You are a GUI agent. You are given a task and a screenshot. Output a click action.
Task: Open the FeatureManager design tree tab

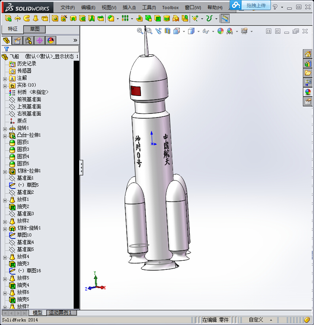6,40
